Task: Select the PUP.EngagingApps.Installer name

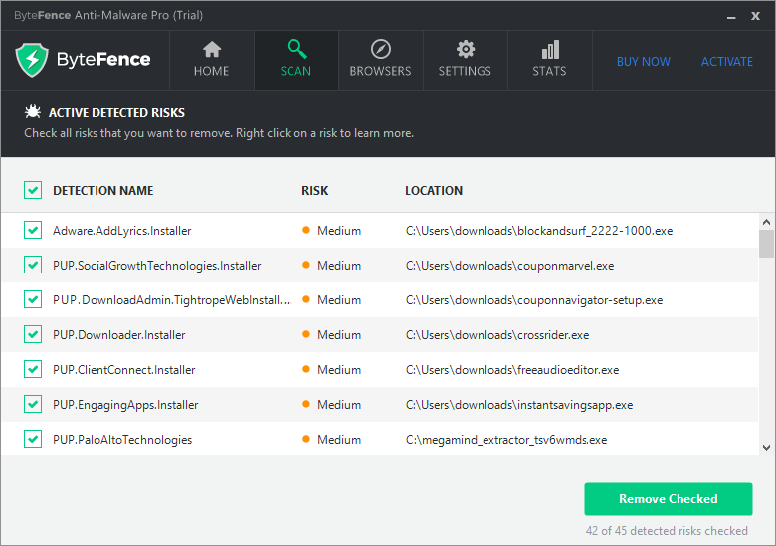Action: (x=125, y=405)
